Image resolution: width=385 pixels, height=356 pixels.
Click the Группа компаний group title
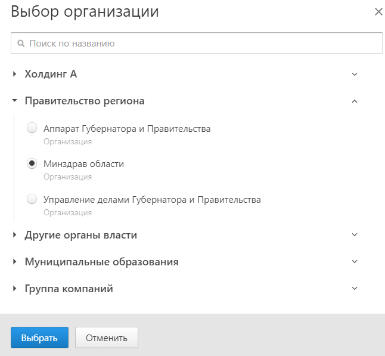click(69, 289)
